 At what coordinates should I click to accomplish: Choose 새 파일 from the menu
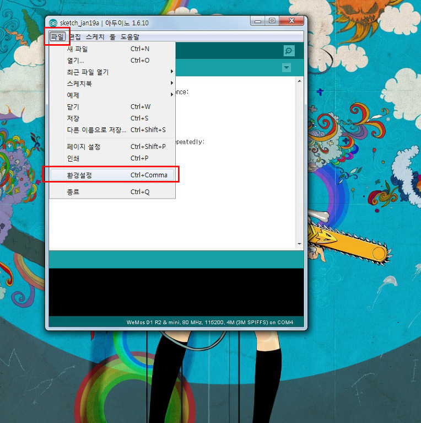click(x=112, y=49)
